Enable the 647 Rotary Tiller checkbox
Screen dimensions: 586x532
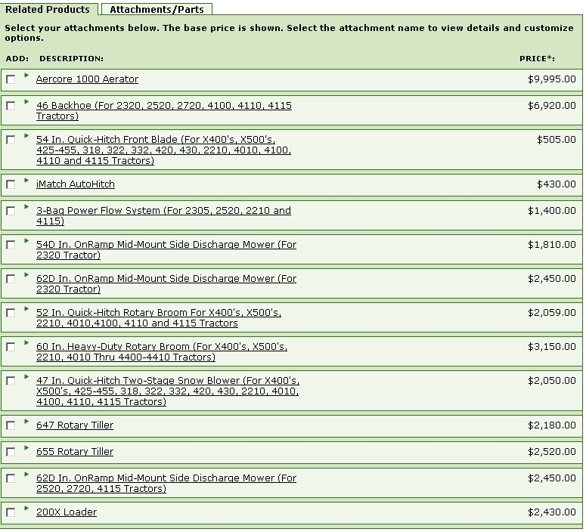pos(11,425)
